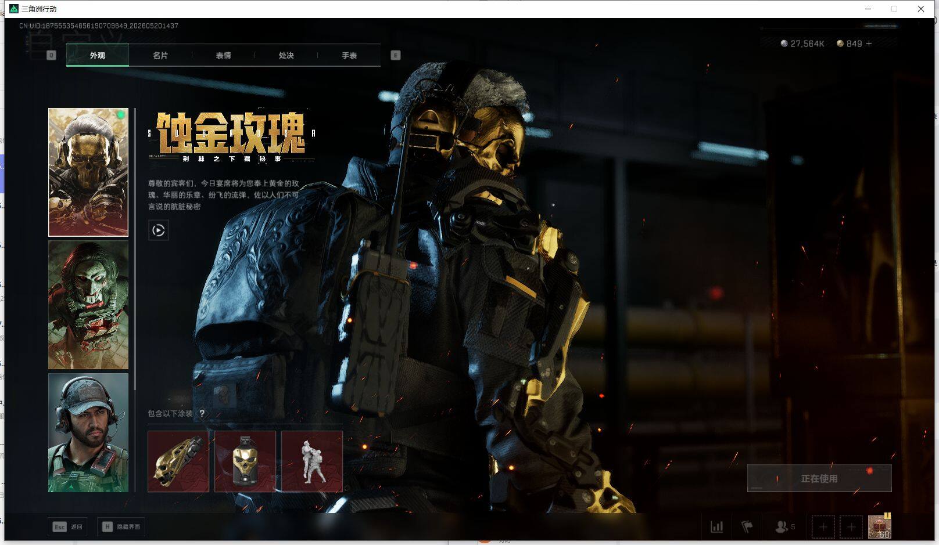Viewport: 939px width, 545px height.
Task: Click the 正在使用 button
Action: [819, 478]
